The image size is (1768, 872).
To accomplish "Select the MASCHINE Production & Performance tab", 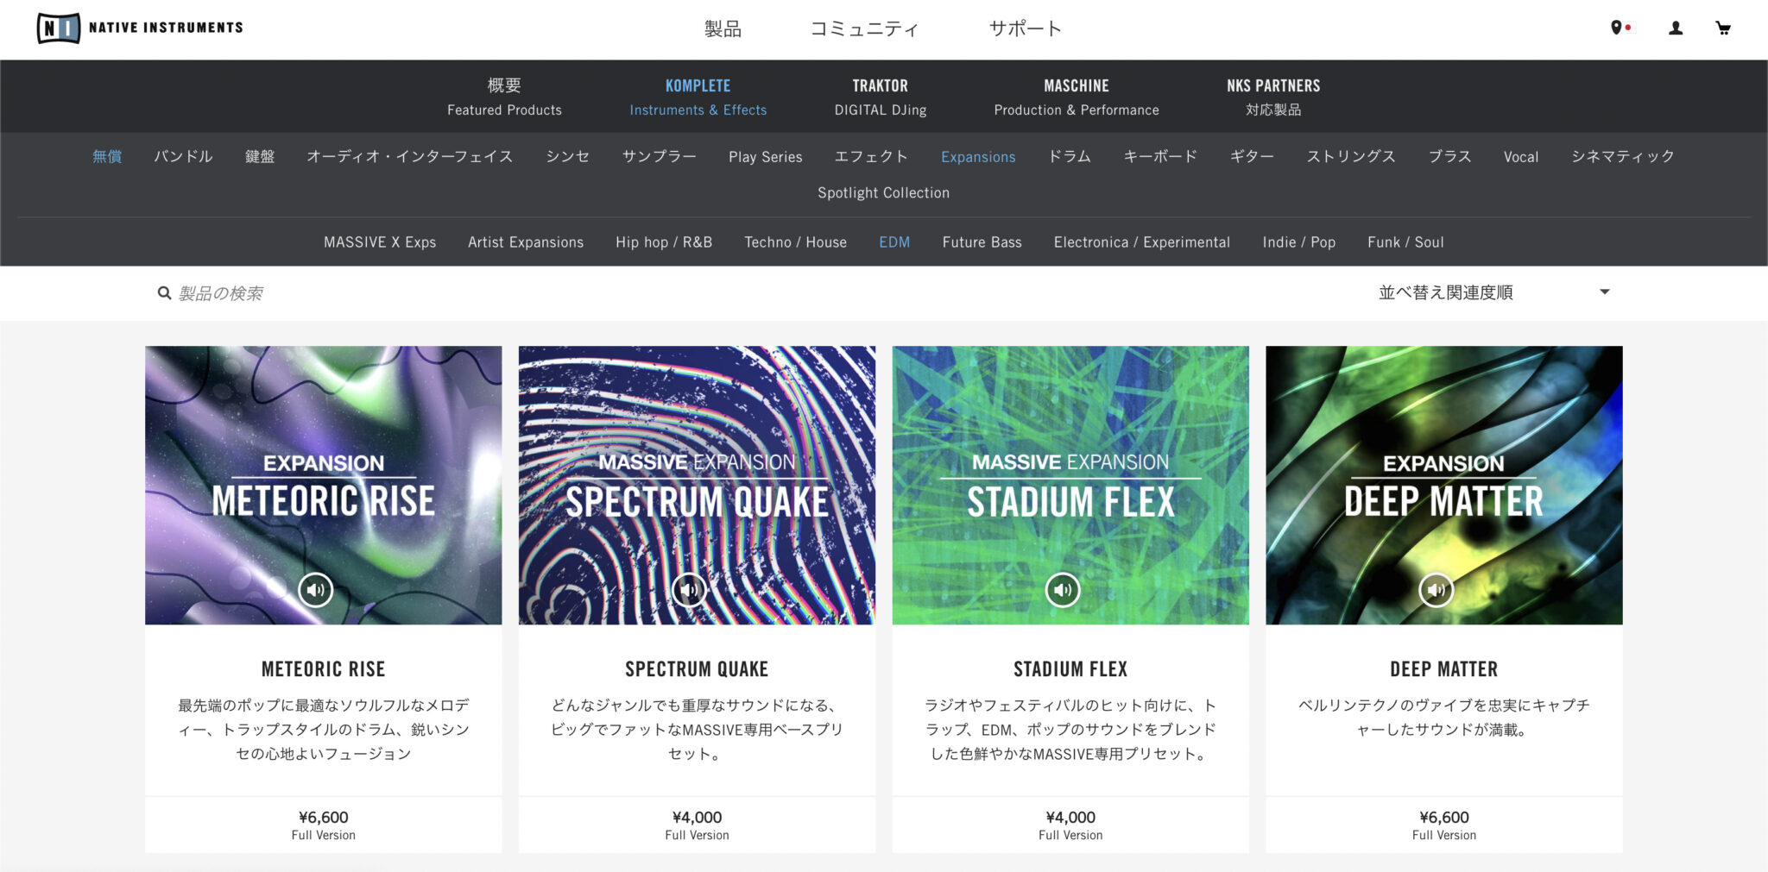I will pos(1076,97).
